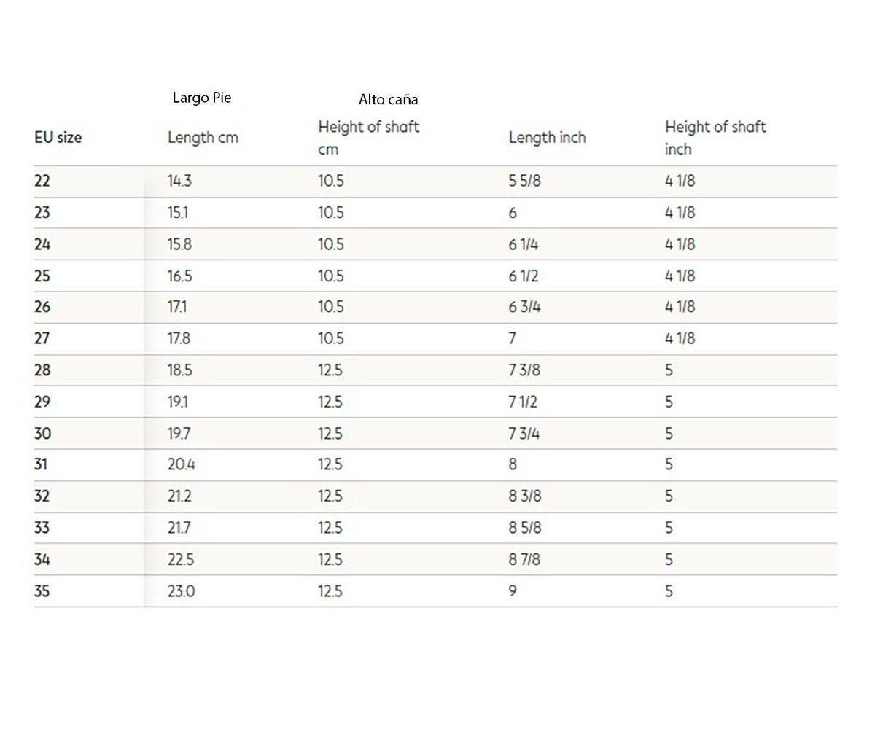
Task: Click the 'EU size' column header
Action: click(x=58, y=137)
